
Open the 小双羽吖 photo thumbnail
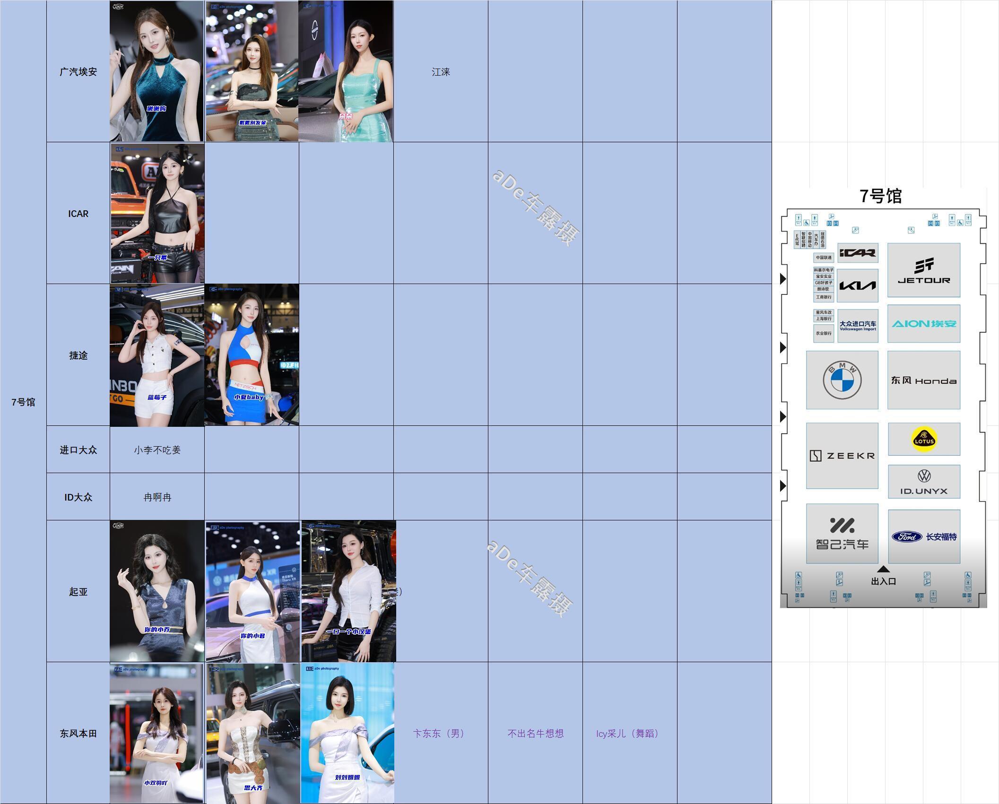[156, 733]
